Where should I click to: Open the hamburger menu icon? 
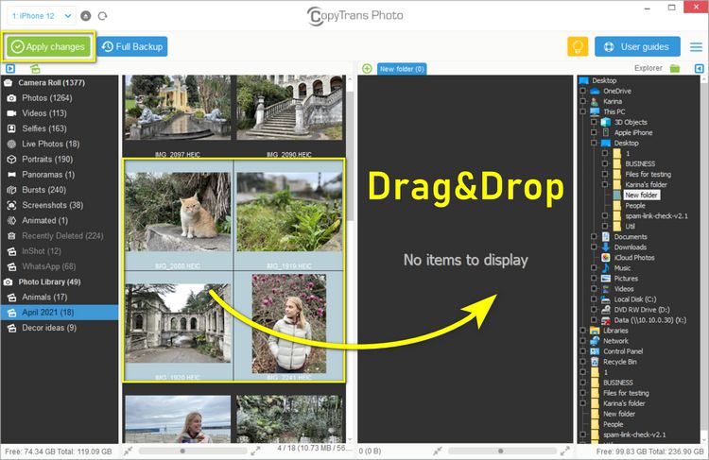tap(696, 46)
